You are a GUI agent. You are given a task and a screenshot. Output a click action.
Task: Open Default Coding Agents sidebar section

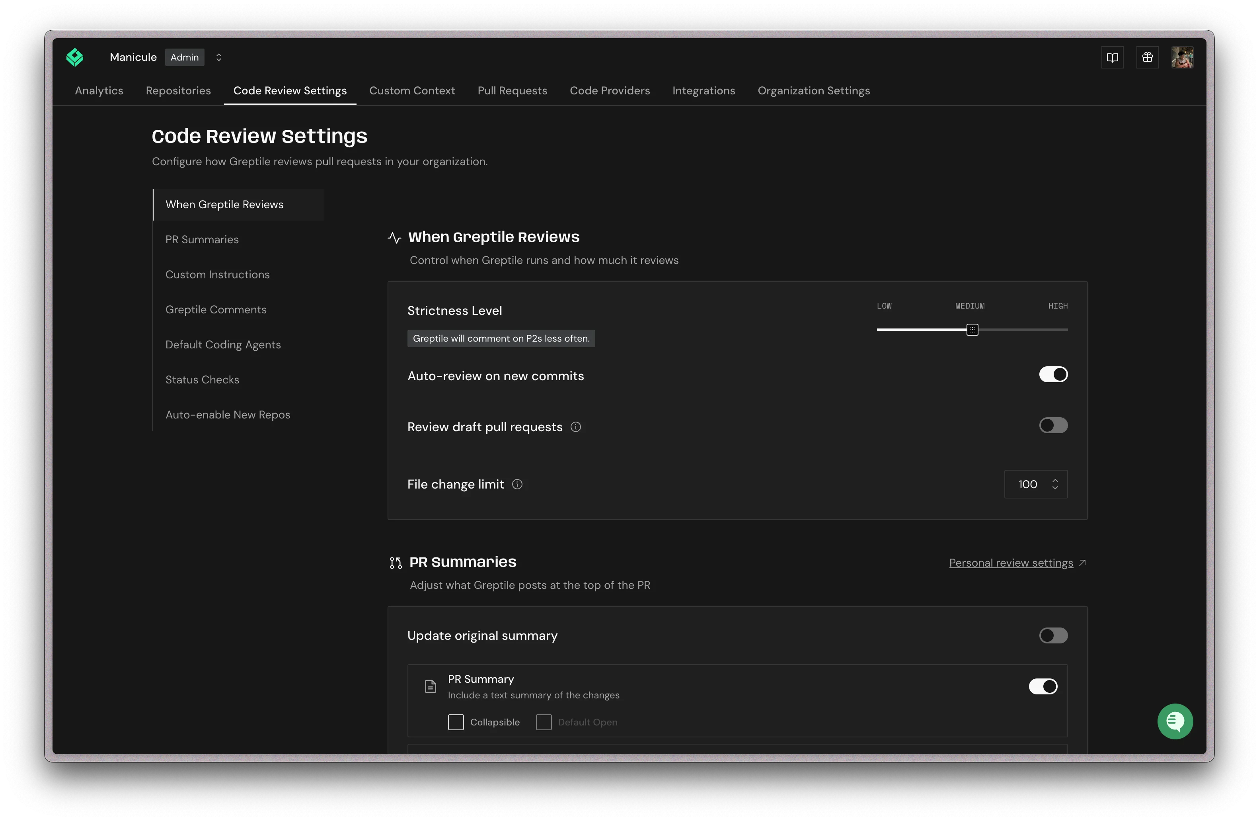[x=223, y=344]
